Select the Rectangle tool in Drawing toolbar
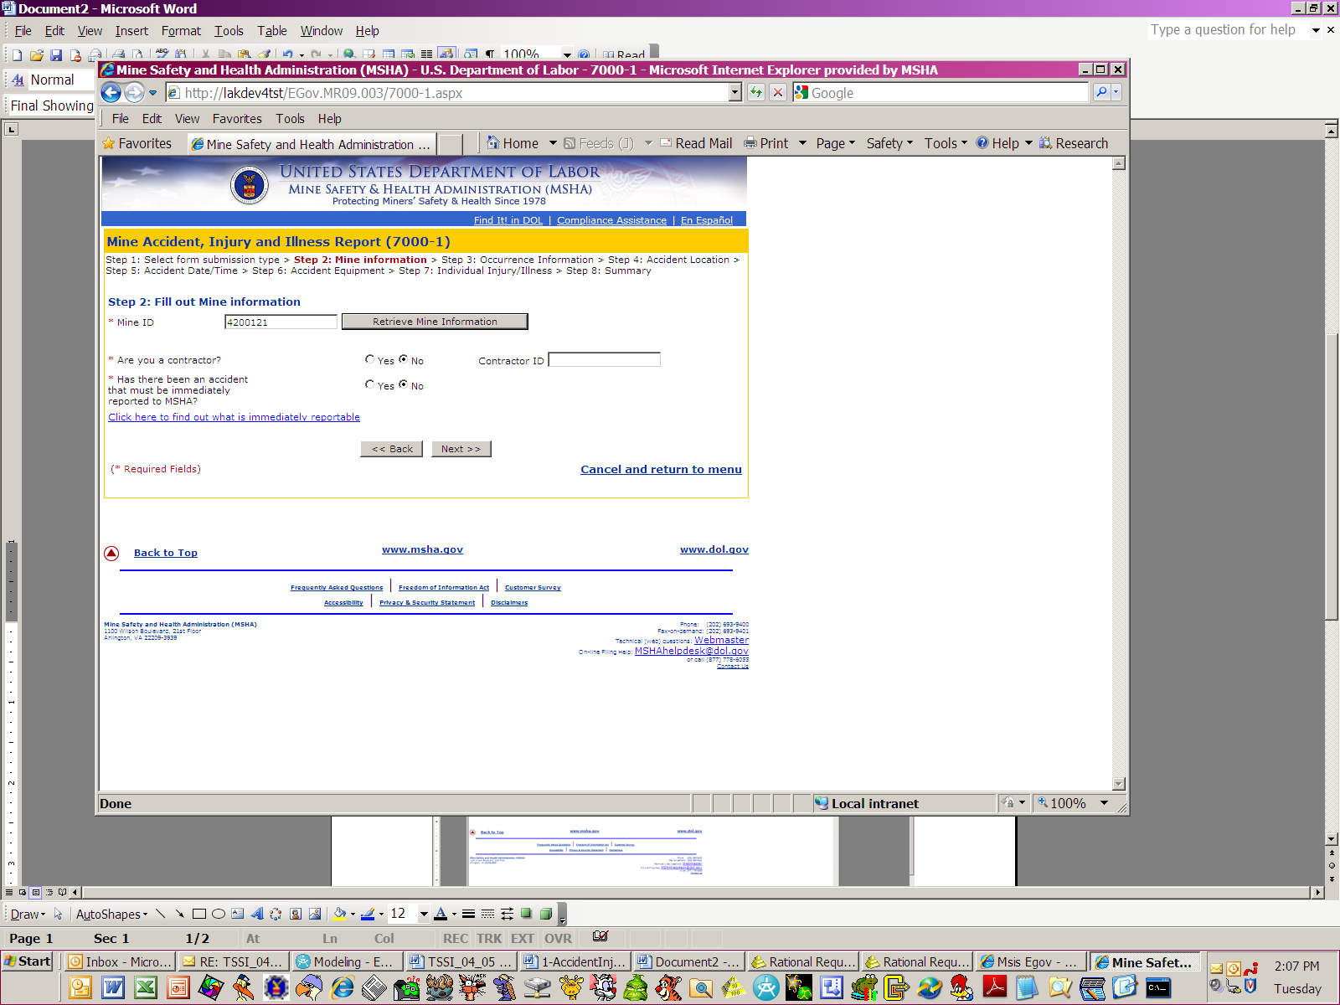Screen dimensions: 1340x1005 coord(198,914)
